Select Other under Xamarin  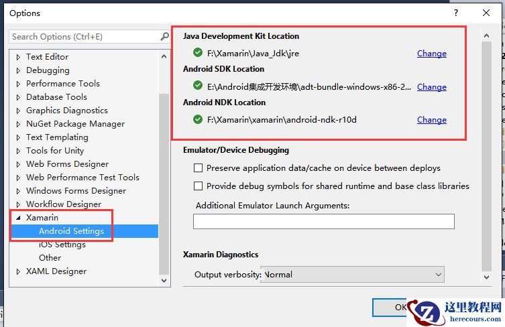[x=50, y=258]
